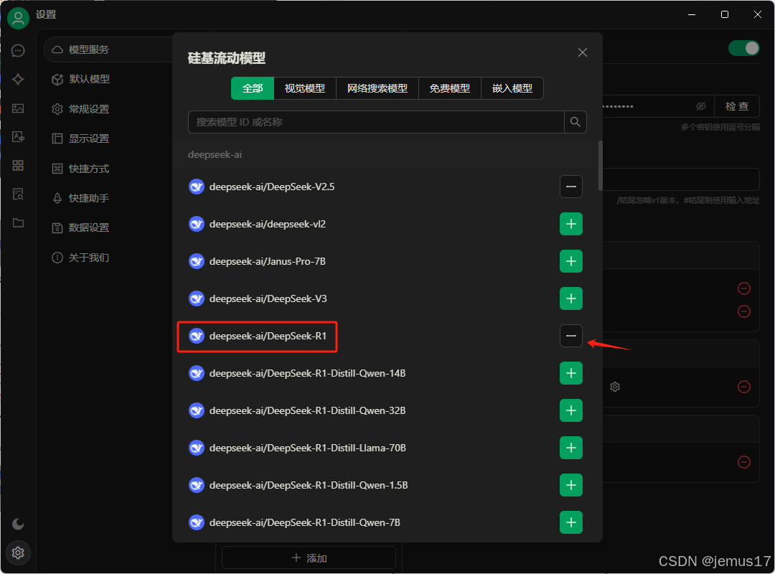Remove deepseek-ai/DeepSeek-R1 with minus button
Viewport: 775px width, 574px height.
point(571,336)
